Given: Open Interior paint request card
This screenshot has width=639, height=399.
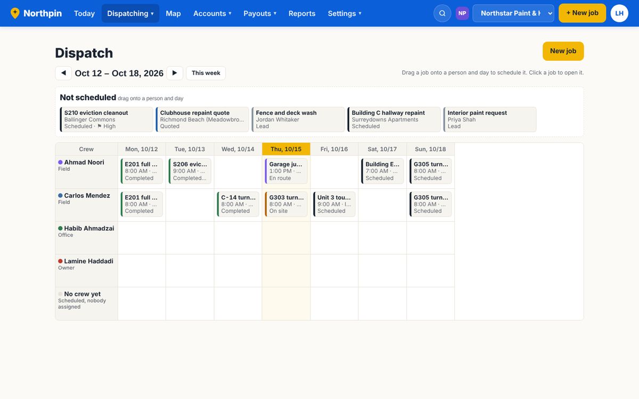Looking at the screenshot, I should click(x=490, y=120).
